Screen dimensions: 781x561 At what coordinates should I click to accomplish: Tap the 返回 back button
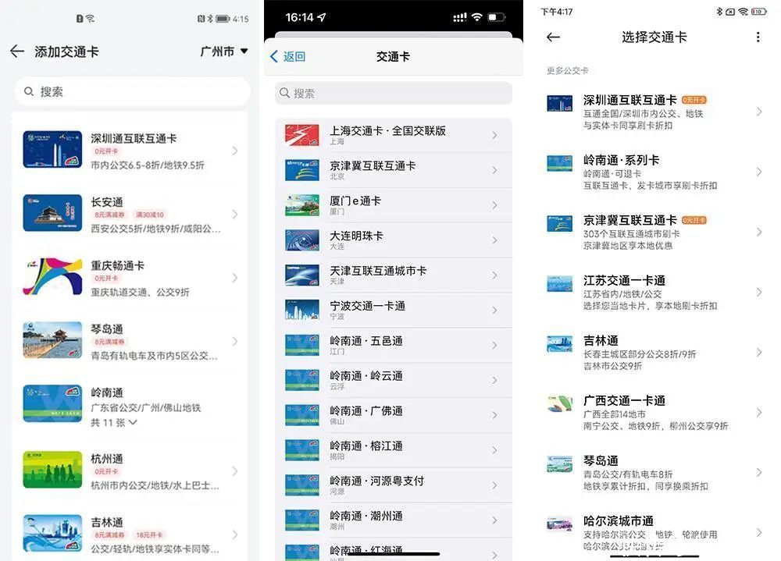(x=287, y=56)
